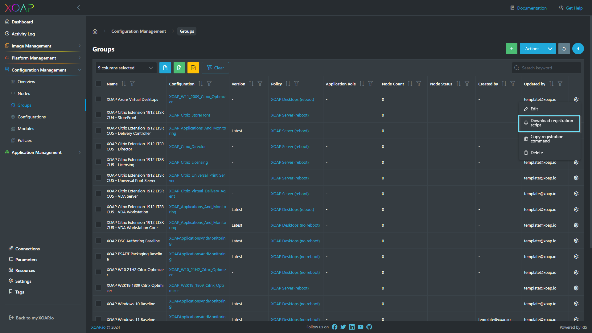The width and height of the screenshot is (592, 333).
Task: Sort the table by Name column
Action: tap(124, 84)
